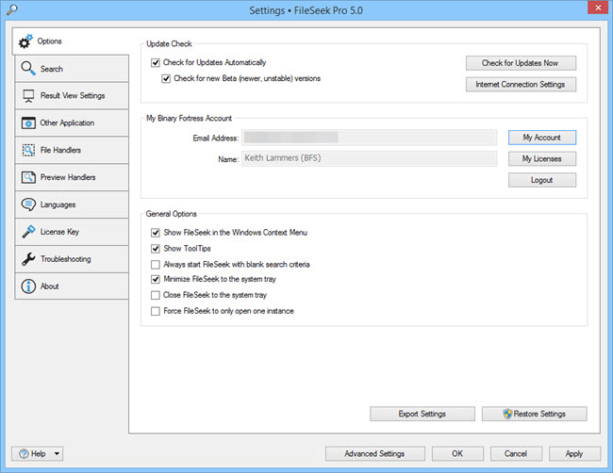Click Check for Updates Now button
The width and height of the screenshot is (613, 473).
[521, 63]
